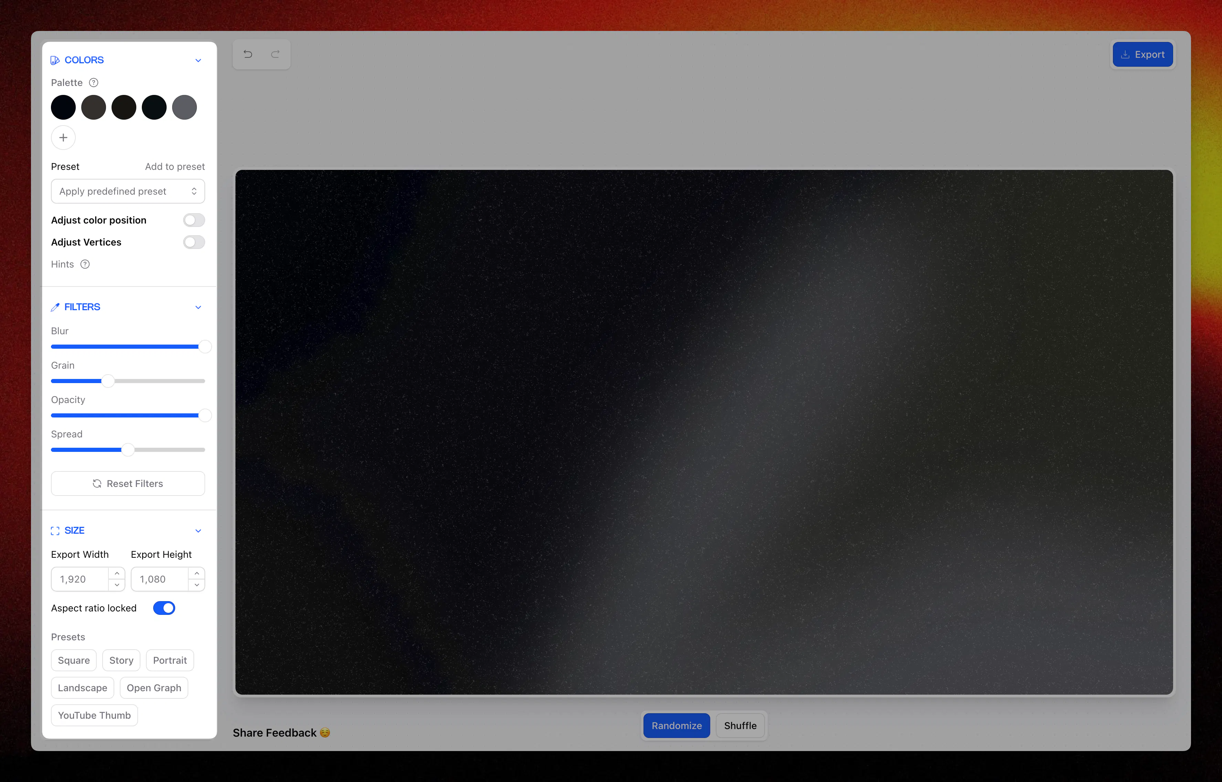Image resolution: width=1222 pixels, height=782 pixels.
Task: Open the Apply predefined preset dropdown
Action: 128,191
